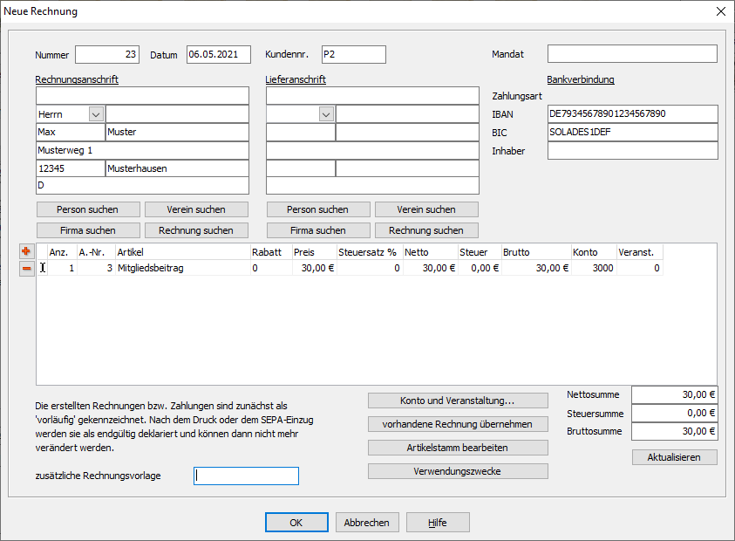Image resolution: width=735 pixels, height=541 pixels.
Task: Open the Lieferanschrift link
Action: pos(296,79)
